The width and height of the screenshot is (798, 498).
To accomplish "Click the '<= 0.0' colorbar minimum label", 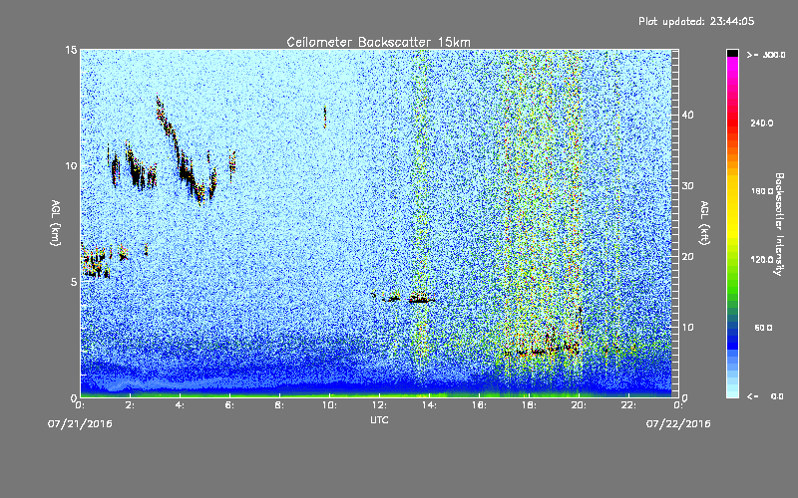I will 766,396.
